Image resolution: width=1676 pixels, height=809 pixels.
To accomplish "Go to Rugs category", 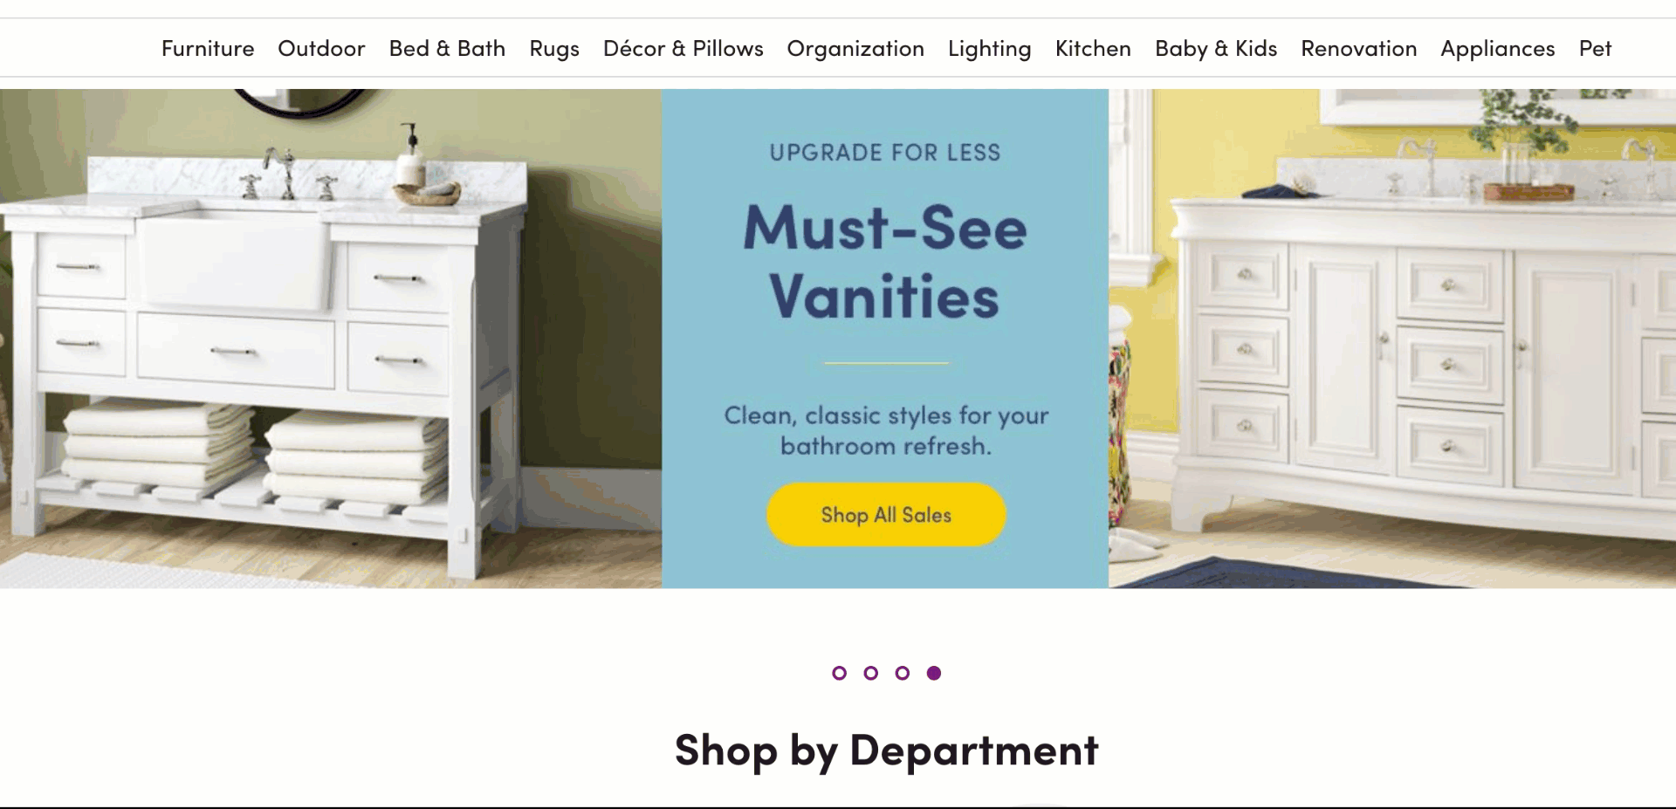I will point(554,49).
